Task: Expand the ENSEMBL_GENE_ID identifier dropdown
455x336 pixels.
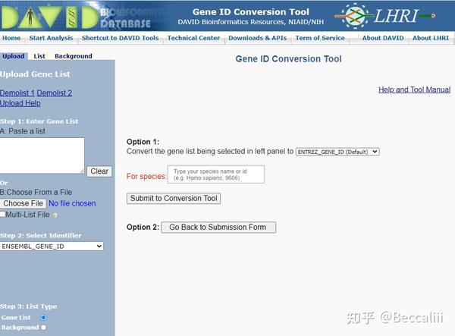Action: 52,247
